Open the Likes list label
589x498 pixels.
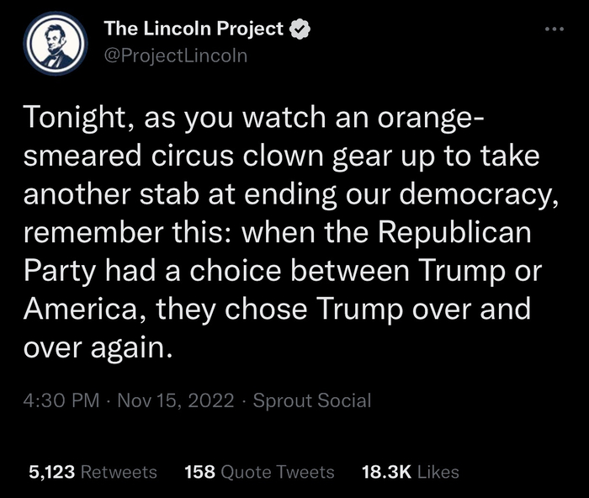[438, 472]
